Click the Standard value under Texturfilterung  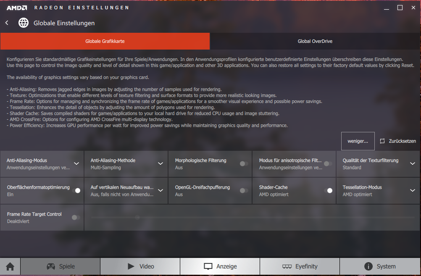coord(352,168)
